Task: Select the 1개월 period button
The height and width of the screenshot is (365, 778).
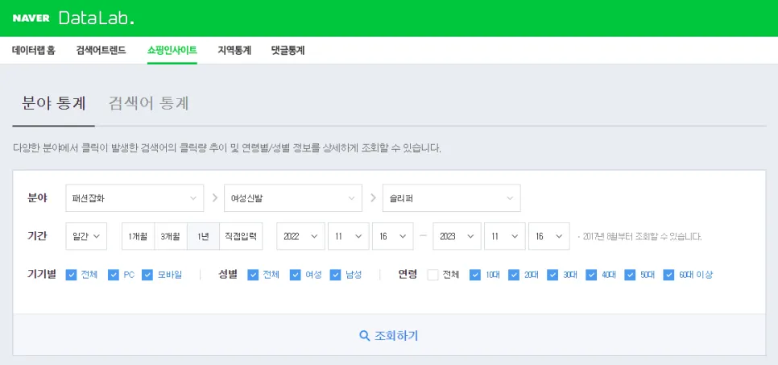Action: [138, 236]
